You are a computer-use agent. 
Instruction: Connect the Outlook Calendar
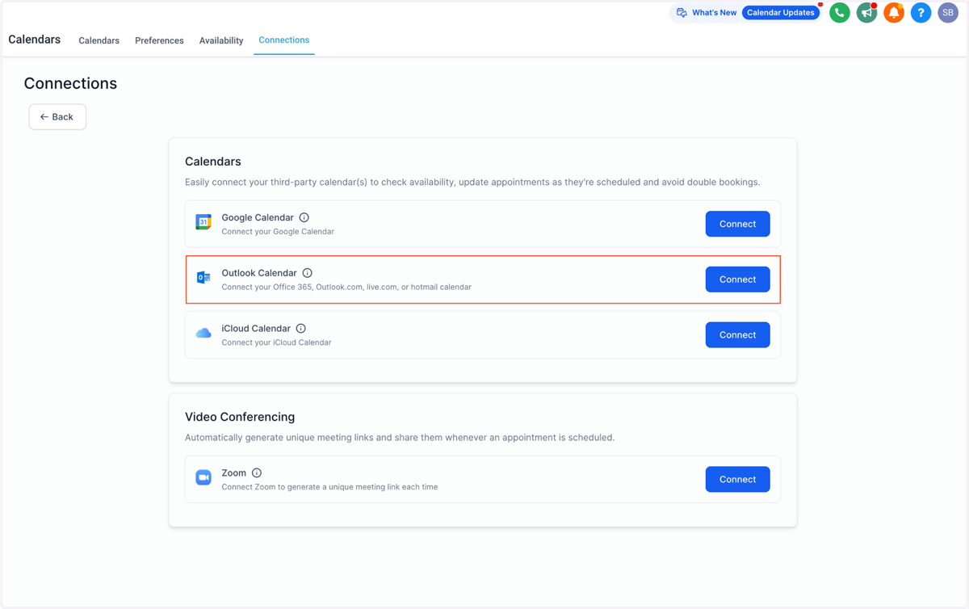737,279
